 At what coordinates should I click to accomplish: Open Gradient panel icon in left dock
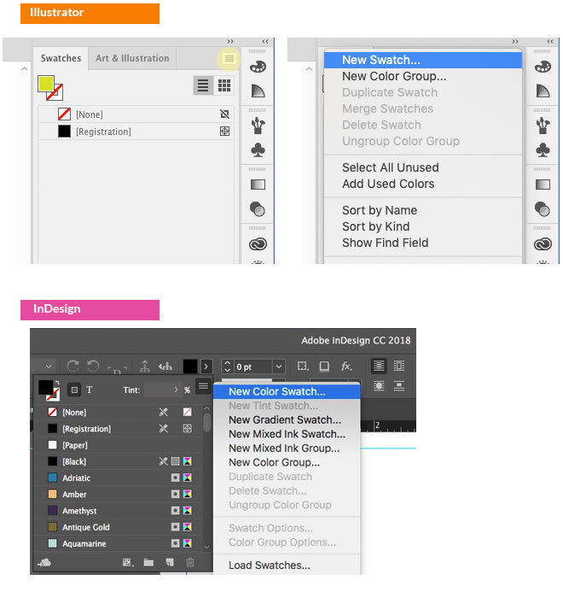click(258, 185)
